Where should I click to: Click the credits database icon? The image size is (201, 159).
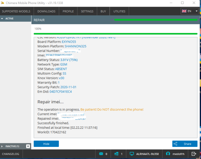(116, 154)
